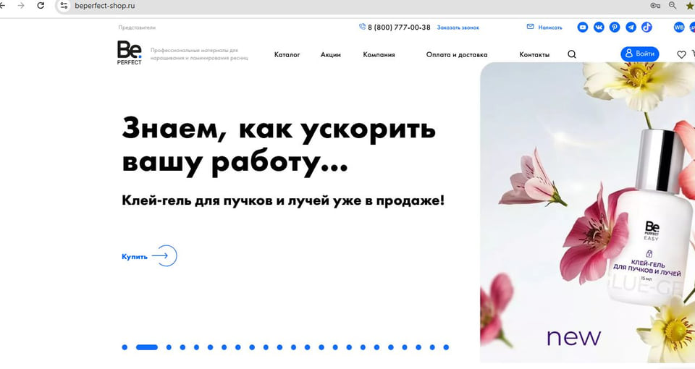Viewport: 695px width, 369px height.
Task: Select the first carousel dot indicator
Action: pos(125,347)
